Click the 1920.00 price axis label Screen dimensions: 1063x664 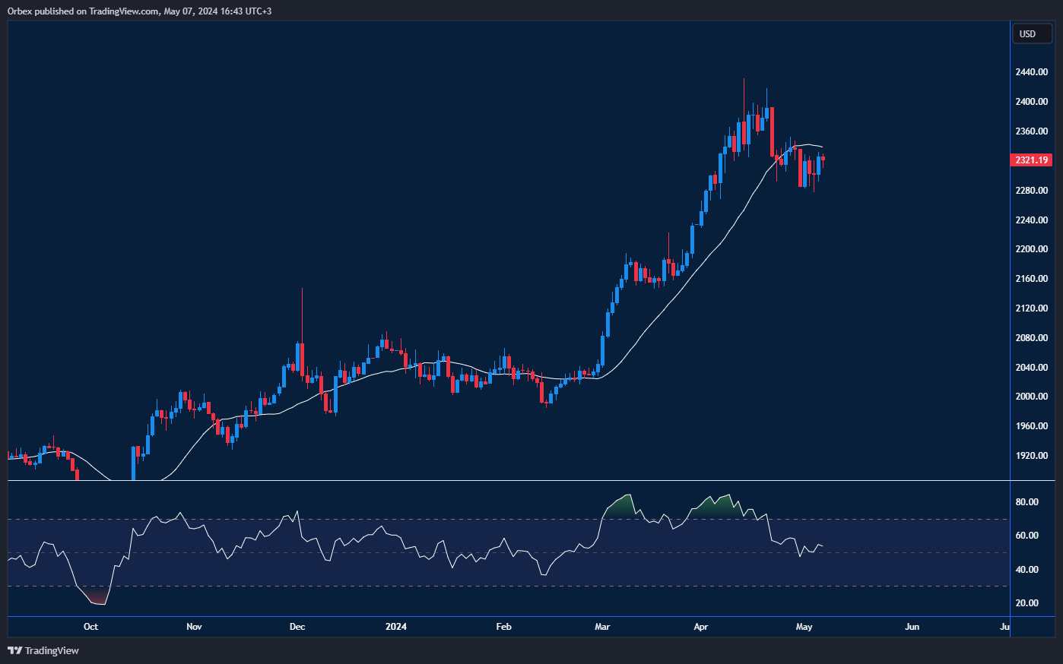tap(1031, 456)
